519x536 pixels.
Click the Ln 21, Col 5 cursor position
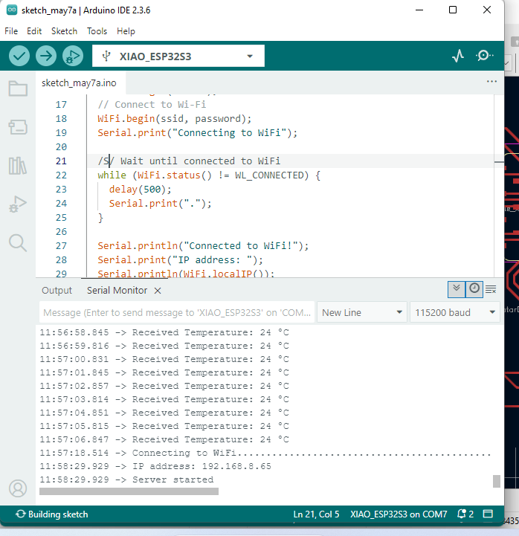[316, 514]
